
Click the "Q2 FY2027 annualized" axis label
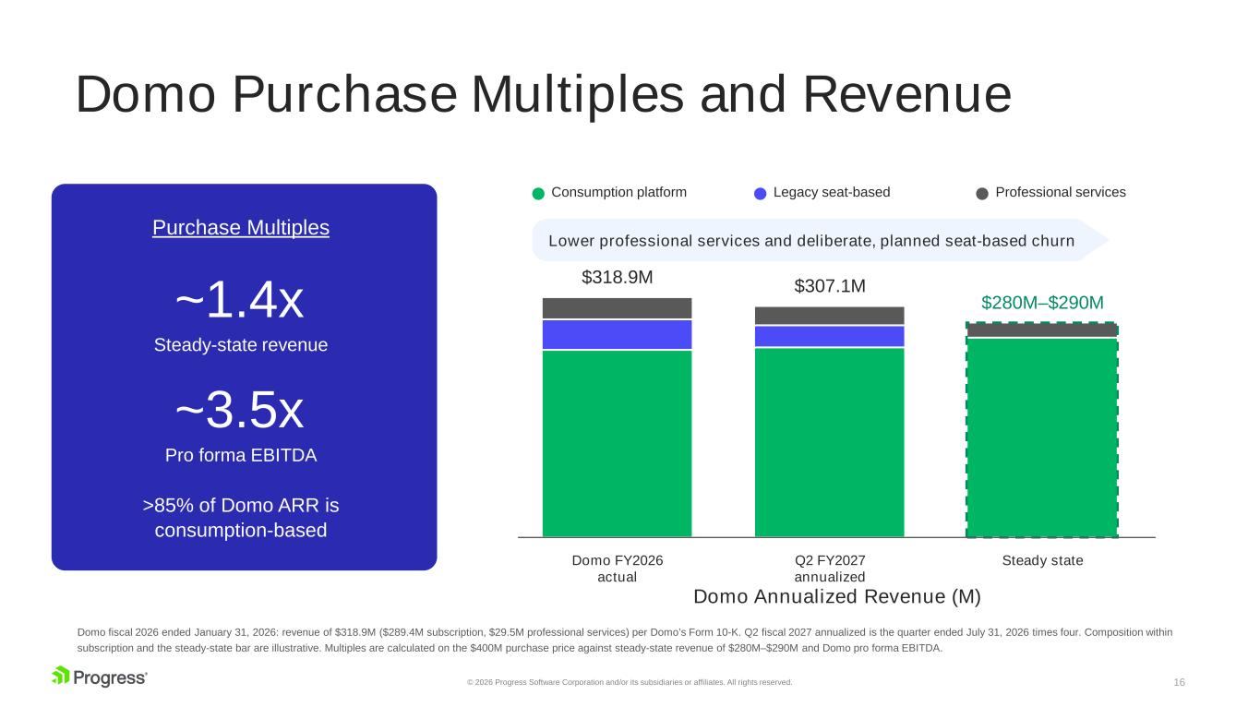coord(830,569)
